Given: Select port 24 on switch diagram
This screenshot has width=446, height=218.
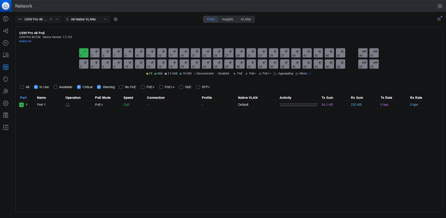Looking at the screenshot, I should tap(206, 64).
